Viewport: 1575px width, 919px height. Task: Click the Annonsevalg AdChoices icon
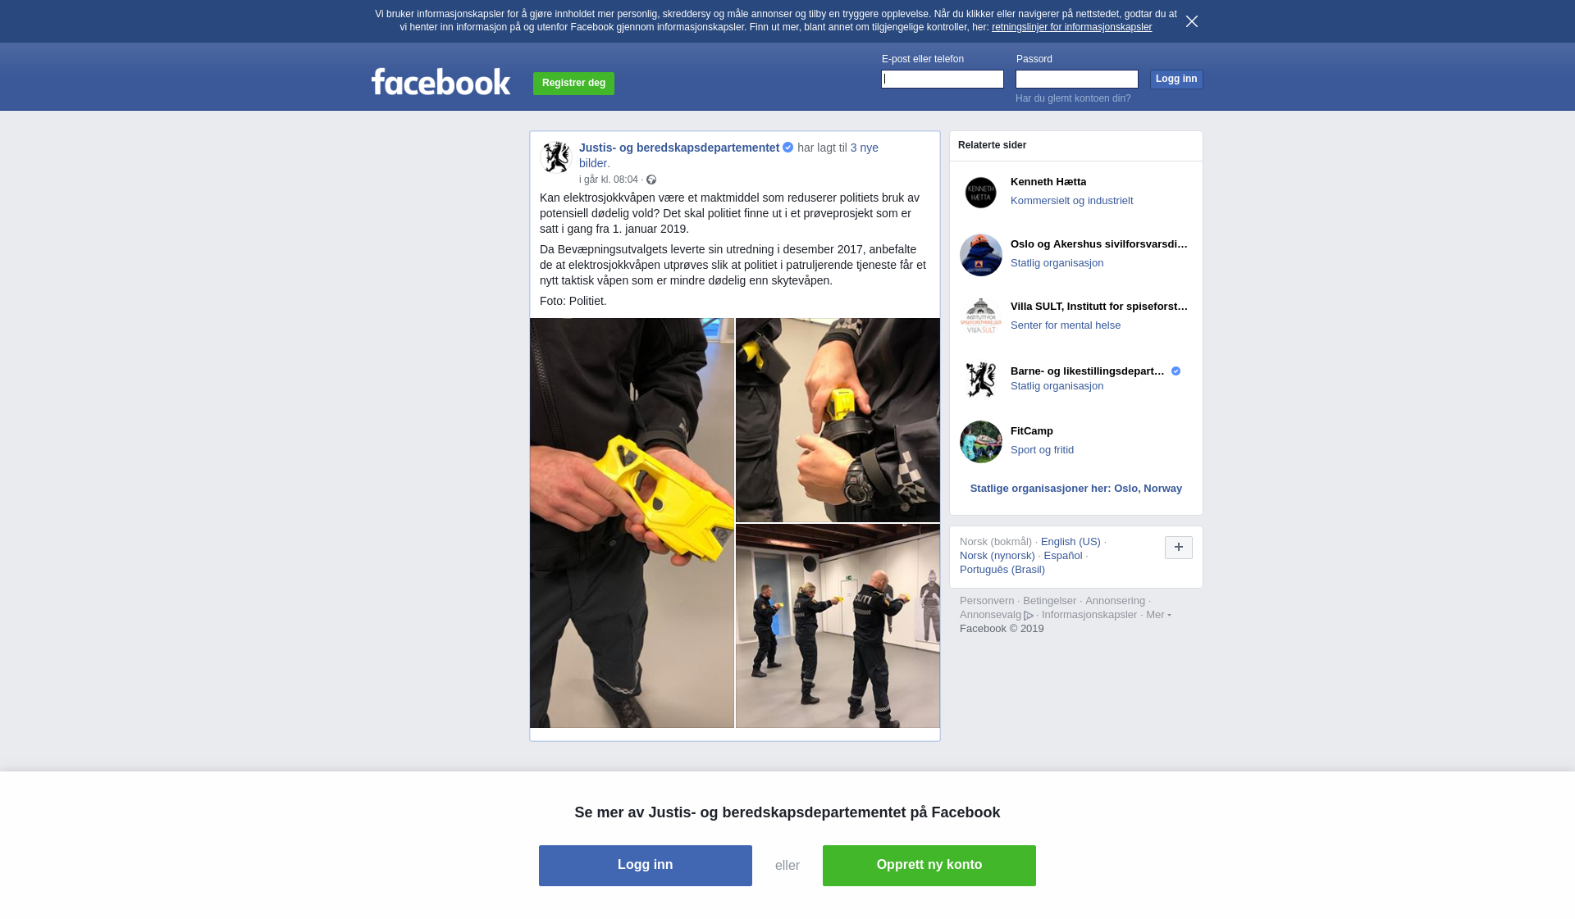coord(1029,616)
